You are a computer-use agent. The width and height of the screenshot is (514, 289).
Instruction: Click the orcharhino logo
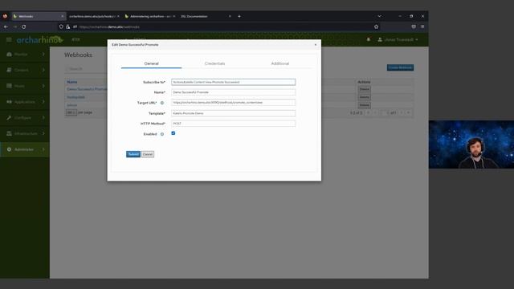(39, 39)
